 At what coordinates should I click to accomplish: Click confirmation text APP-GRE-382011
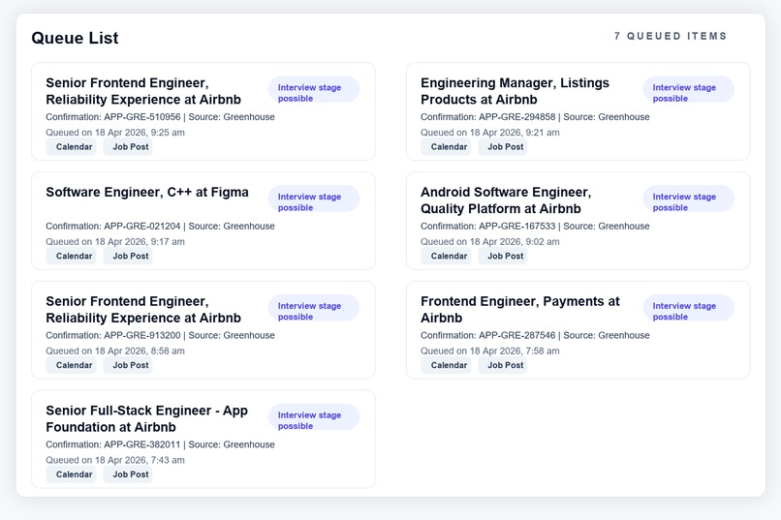coord(141,444)
